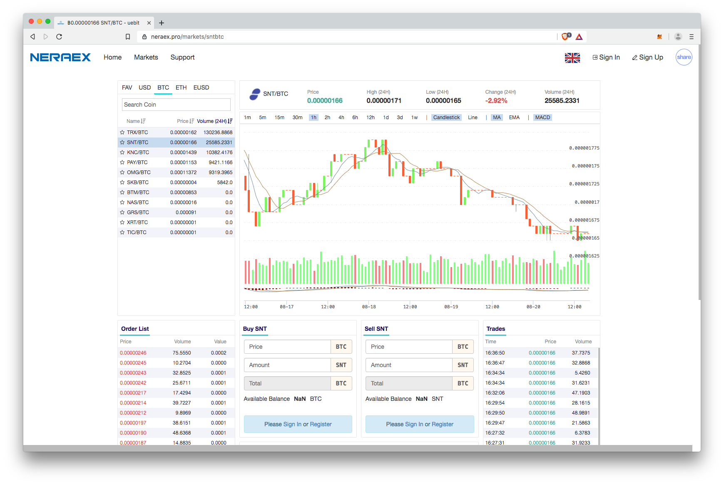Favorite the BTM/BTC star

click(x=122, y=192)
